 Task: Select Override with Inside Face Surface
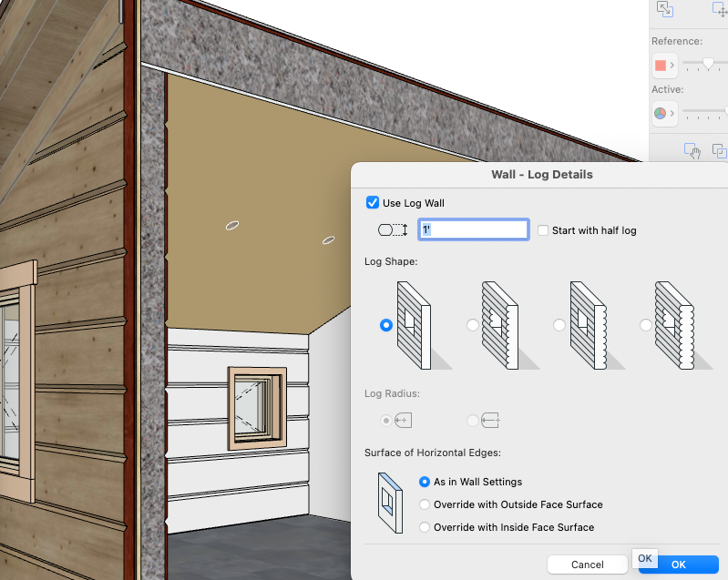(425, 527)
